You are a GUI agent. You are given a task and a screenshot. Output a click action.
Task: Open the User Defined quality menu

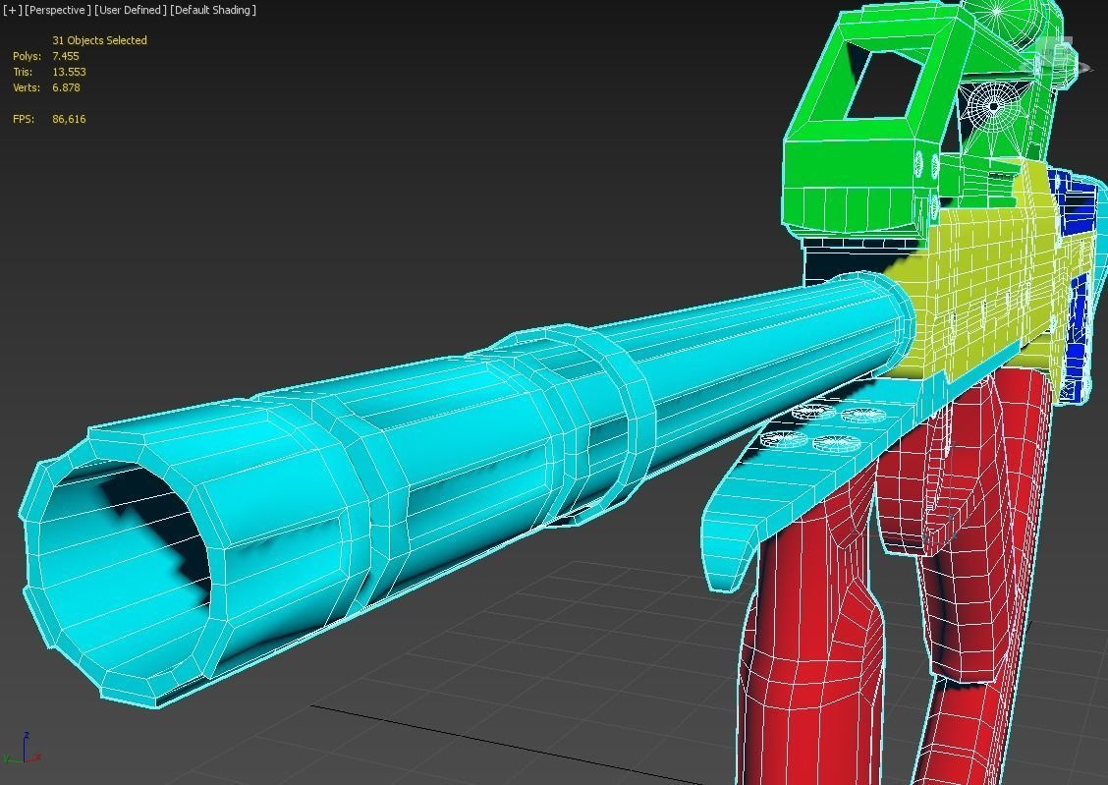[131, 10]
